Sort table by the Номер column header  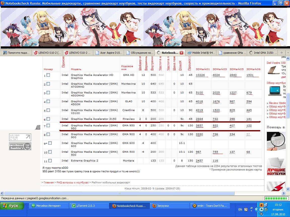click(48, 69)
